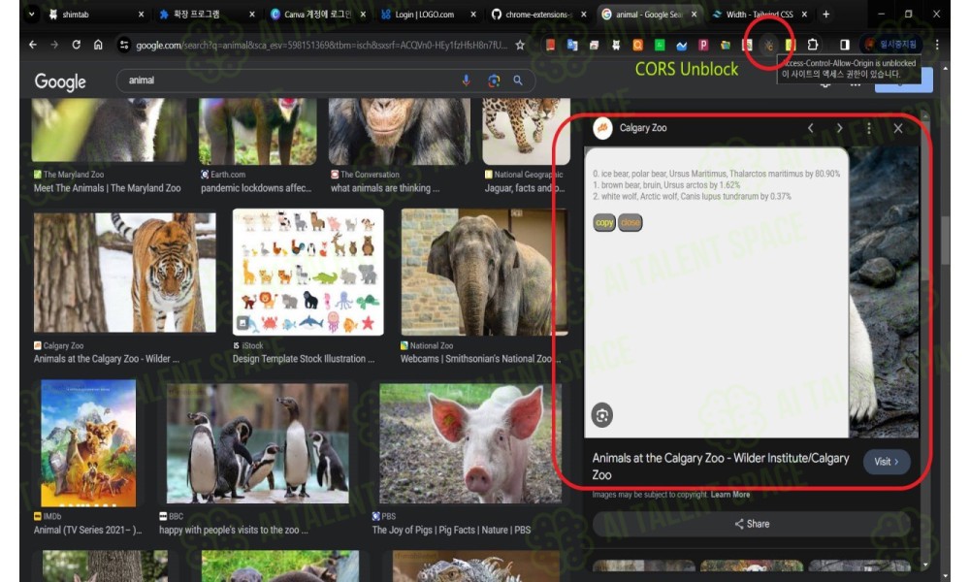The height and width of the screenshot is (582, 970).
Task: Go back to the previous page
Action: click(33, 45)
